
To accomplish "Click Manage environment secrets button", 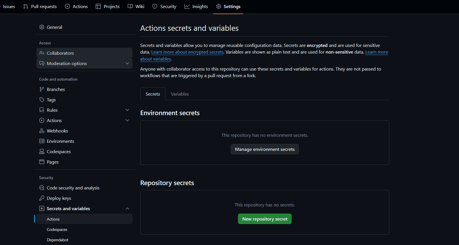I will (265, 149).
